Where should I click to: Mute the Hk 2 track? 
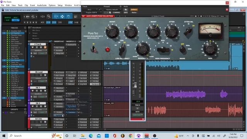pyautogui.click(x=45, y=107)
